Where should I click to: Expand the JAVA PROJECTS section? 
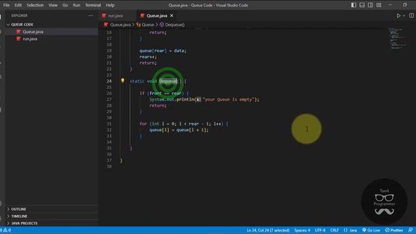24,223
